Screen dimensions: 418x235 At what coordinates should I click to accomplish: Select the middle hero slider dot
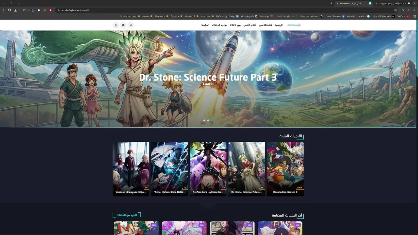(x=208, y=120)
